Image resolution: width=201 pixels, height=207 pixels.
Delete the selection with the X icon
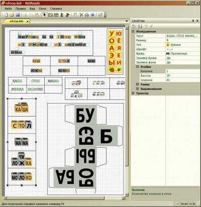(81, 15)
